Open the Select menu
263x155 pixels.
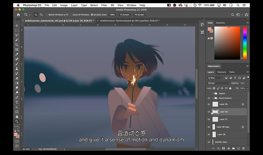[94, 5]
